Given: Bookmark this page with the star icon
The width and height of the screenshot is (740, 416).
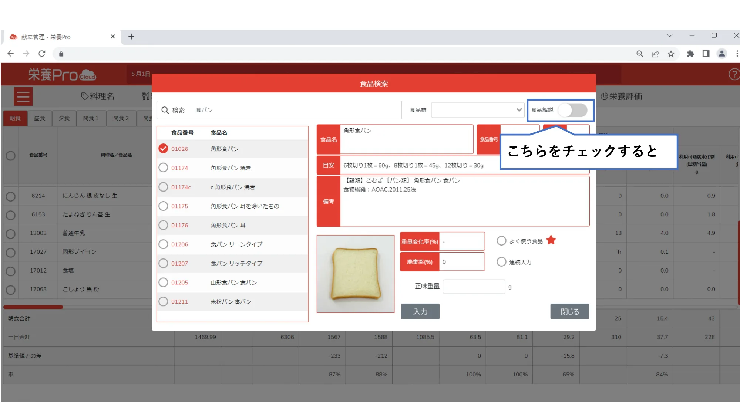Looking at the screenshot, I should coord(671,54).
